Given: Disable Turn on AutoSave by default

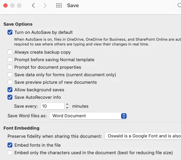Looking at the screenshot, I should click(10, 32).
